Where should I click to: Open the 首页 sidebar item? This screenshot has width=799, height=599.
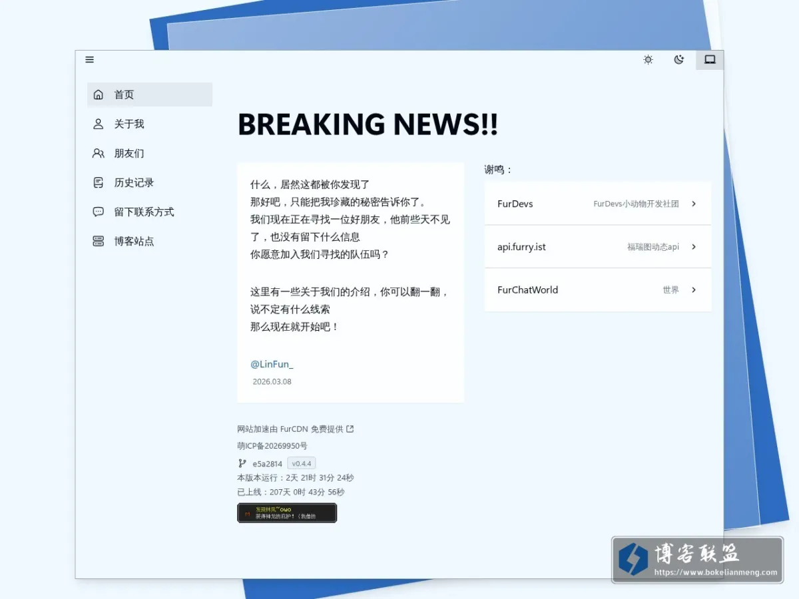[x=150, y=95]
